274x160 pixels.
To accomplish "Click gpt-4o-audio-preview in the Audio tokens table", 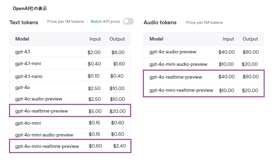I will pyautogui.click(x=173, y=52).
